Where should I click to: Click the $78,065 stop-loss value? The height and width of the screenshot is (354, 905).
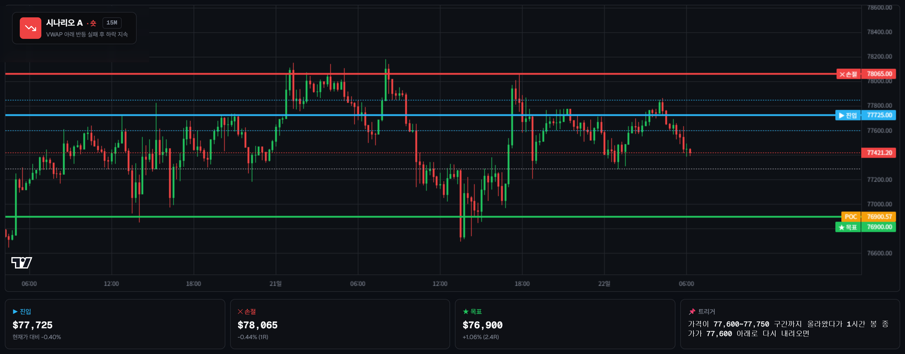coord(257,325)
